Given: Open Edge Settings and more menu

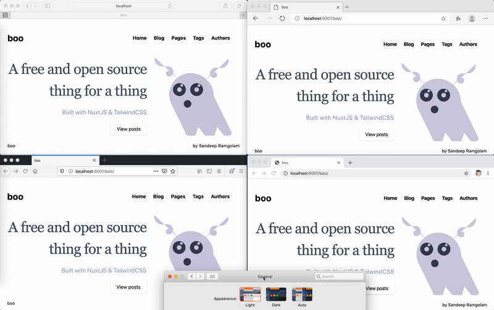Looking at the screenshot, I should (486, 18).
